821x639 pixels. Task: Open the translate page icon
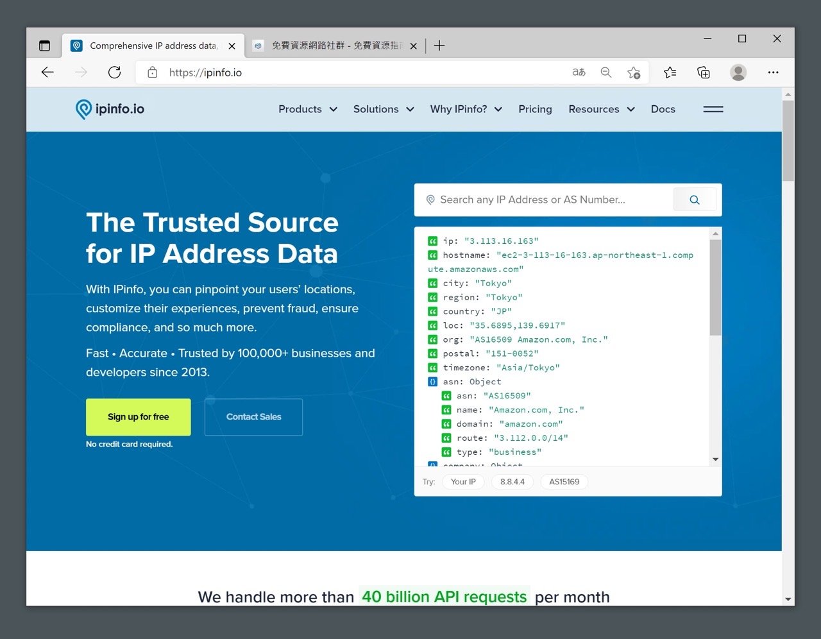point(579,72)
